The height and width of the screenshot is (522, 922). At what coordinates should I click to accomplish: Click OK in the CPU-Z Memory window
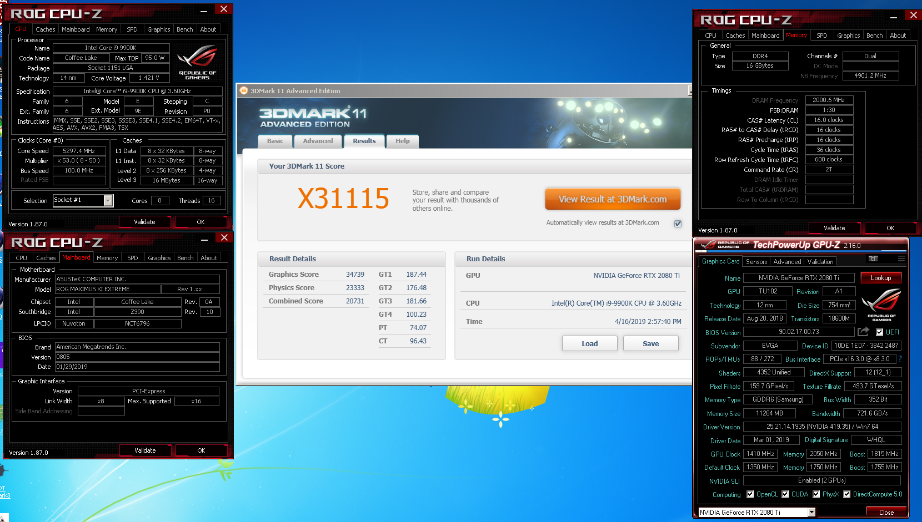[890, 228]
